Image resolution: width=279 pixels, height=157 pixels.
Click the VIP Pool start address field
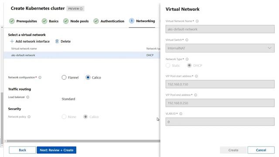click(x=220, y=84)
